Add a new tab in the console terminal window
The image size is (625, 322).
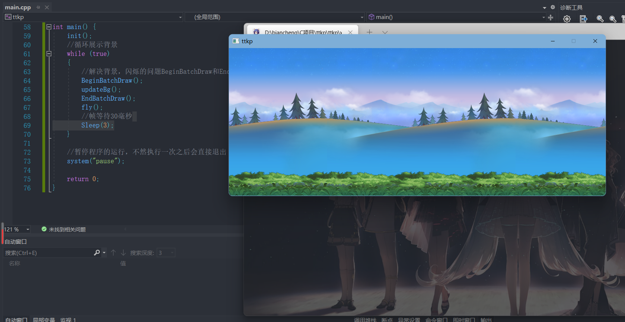pyautogui.click(x=369, y=32)
